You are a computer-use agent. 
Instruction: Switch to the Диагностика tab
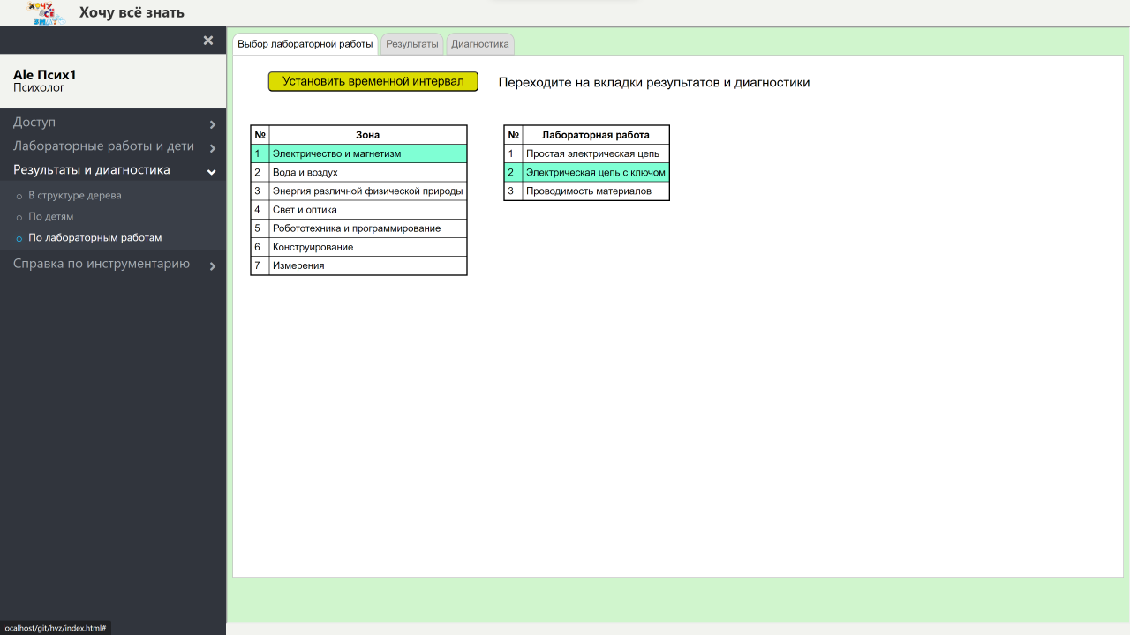pos(480,44)
